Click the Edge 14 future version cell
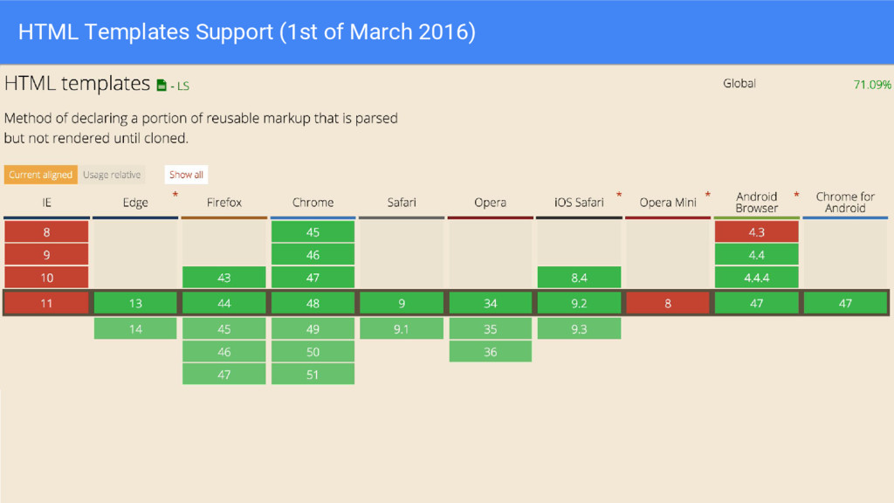 [135, 328]
